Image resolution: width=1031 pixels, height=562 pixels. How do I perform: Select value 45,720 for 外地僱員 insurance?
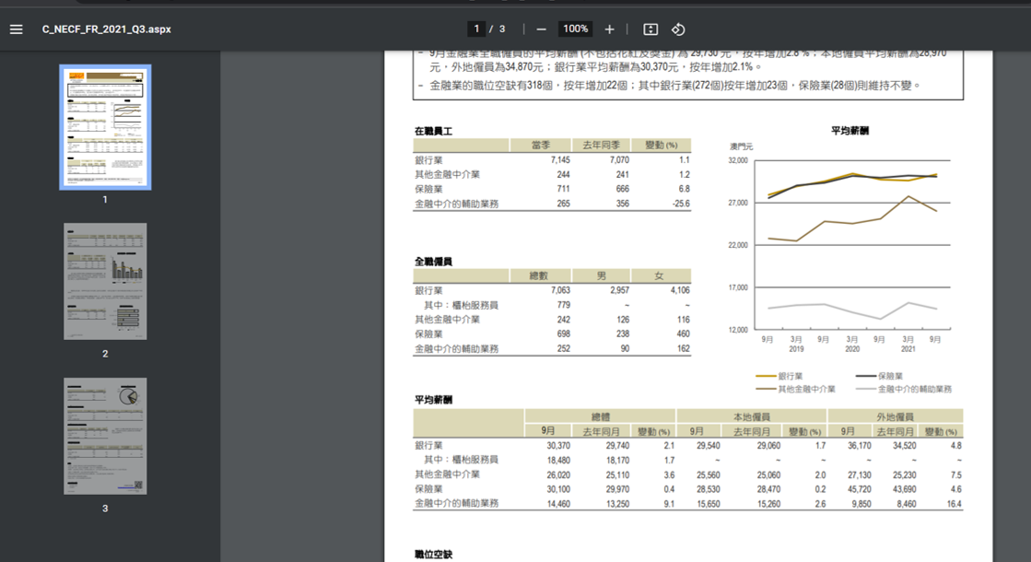860,489
